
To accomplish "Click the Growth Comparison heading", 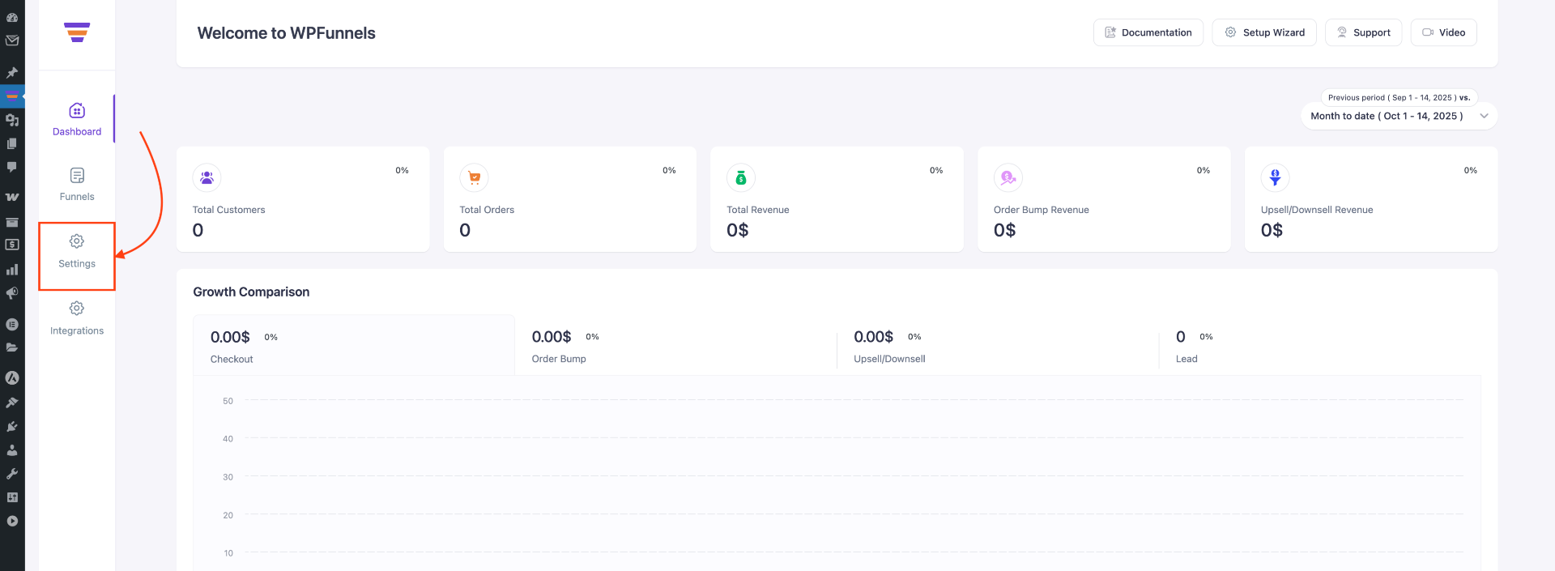I will point(251,292).
